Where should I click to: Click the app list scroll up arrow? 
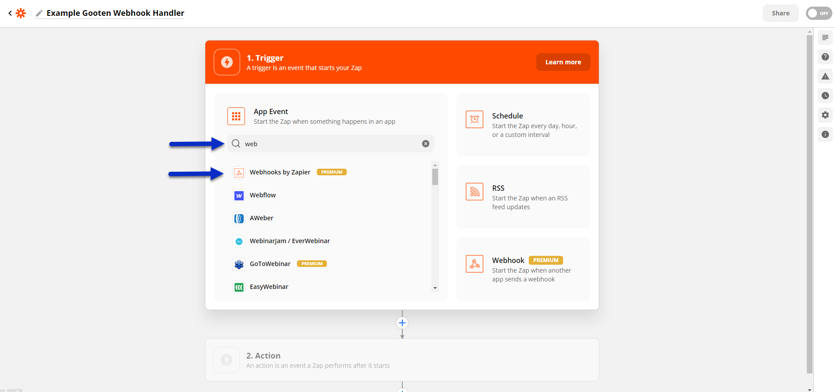[x=435, y=165]
